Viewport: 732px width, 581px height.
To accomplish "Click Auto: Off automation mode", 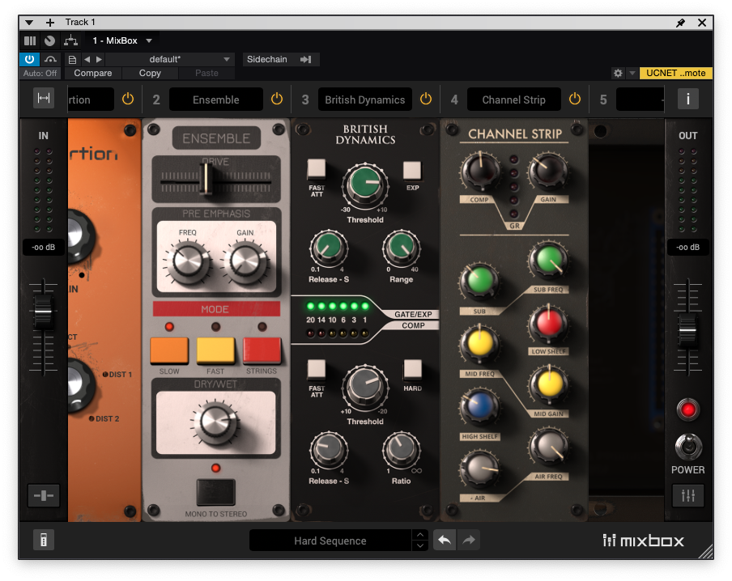I will click(x=40, y=74).
